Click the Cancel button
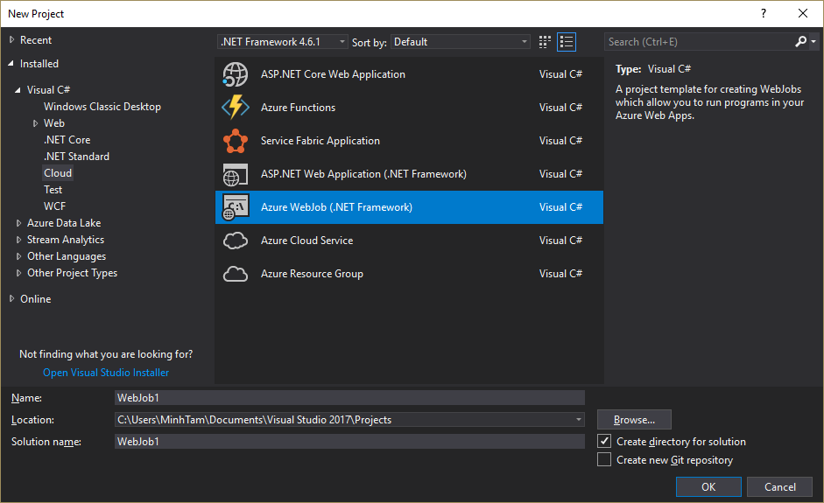Image resolution: width=824 pixels, height=503 pixels. coord(780,486)
